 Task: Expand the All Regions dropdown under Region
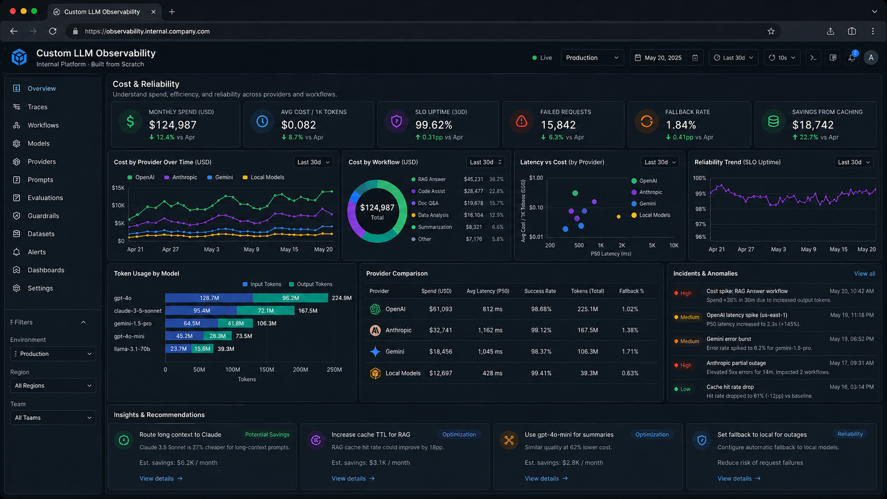[x=53, y=386]
